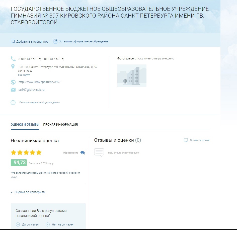Viewport: 237px width, 230px height.
Task: Click the check mark circle icon
Action: coord(18,224)
